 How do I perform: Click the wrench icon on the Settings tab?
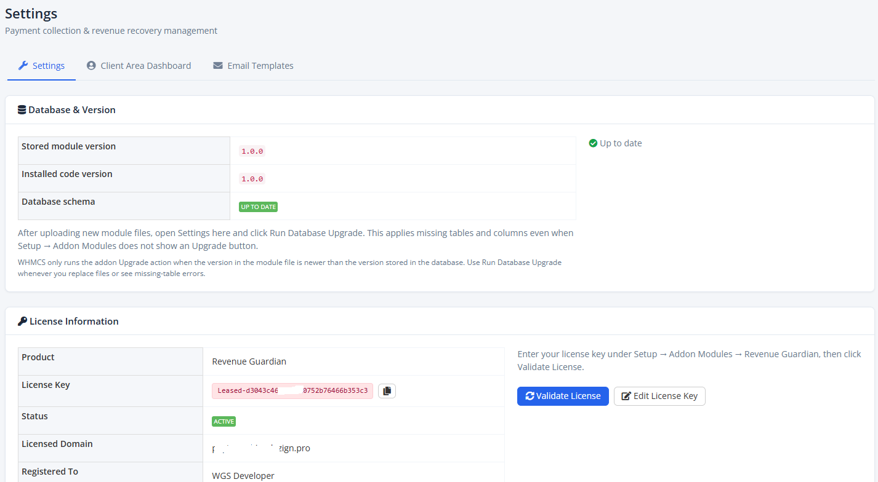pos(23,65)
